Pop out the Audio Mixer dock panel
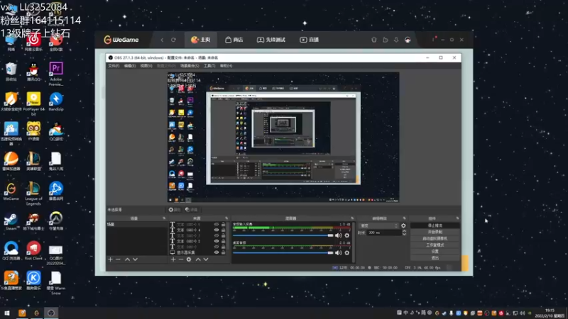Image resolution: width=568 pixels, height=319 pixels. (352, 218)
